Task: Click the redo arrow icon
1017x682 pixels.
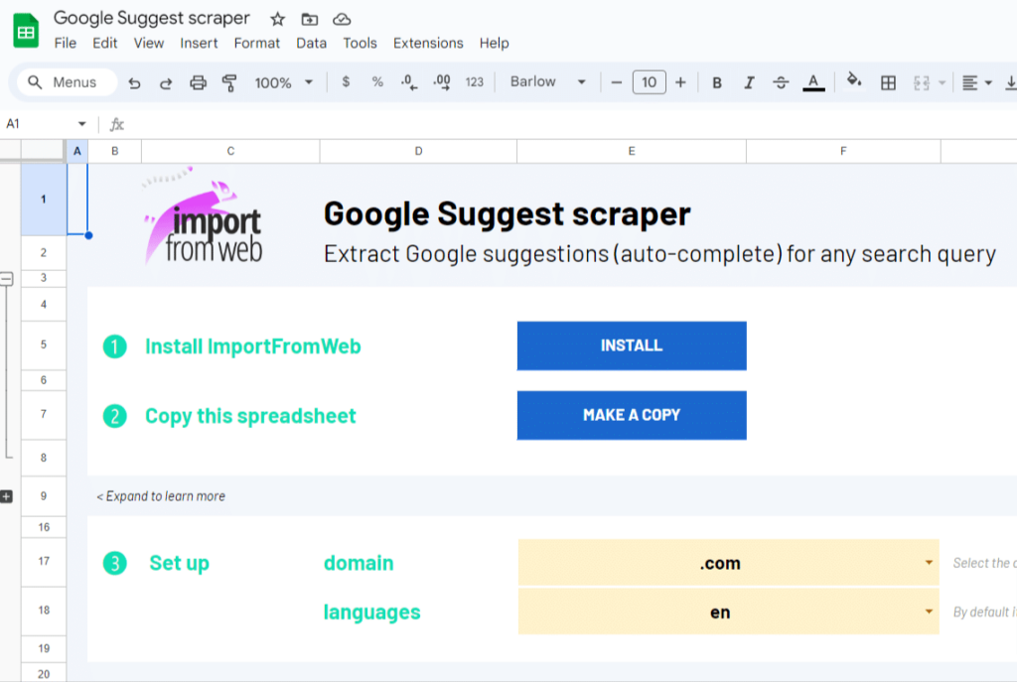Action: point(166,82)
